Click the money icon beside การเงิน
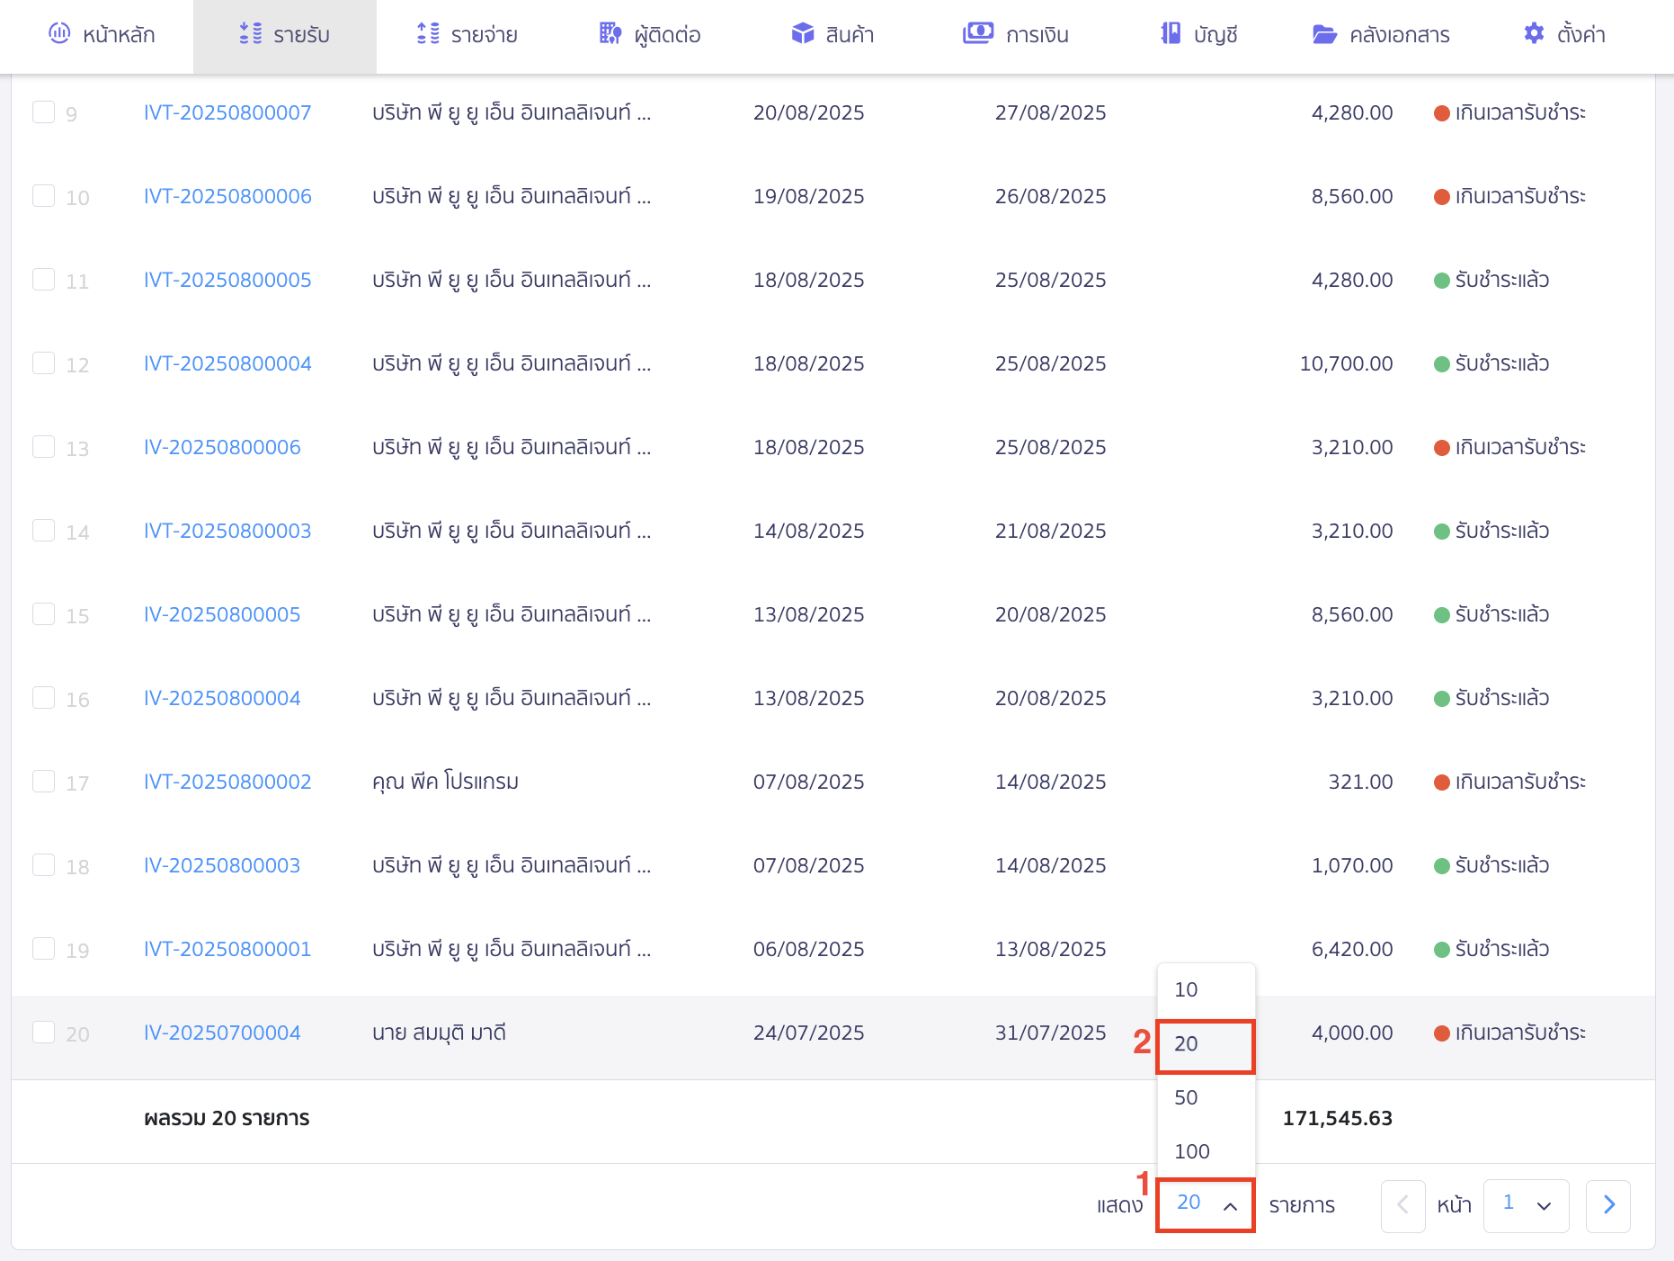 977,34
